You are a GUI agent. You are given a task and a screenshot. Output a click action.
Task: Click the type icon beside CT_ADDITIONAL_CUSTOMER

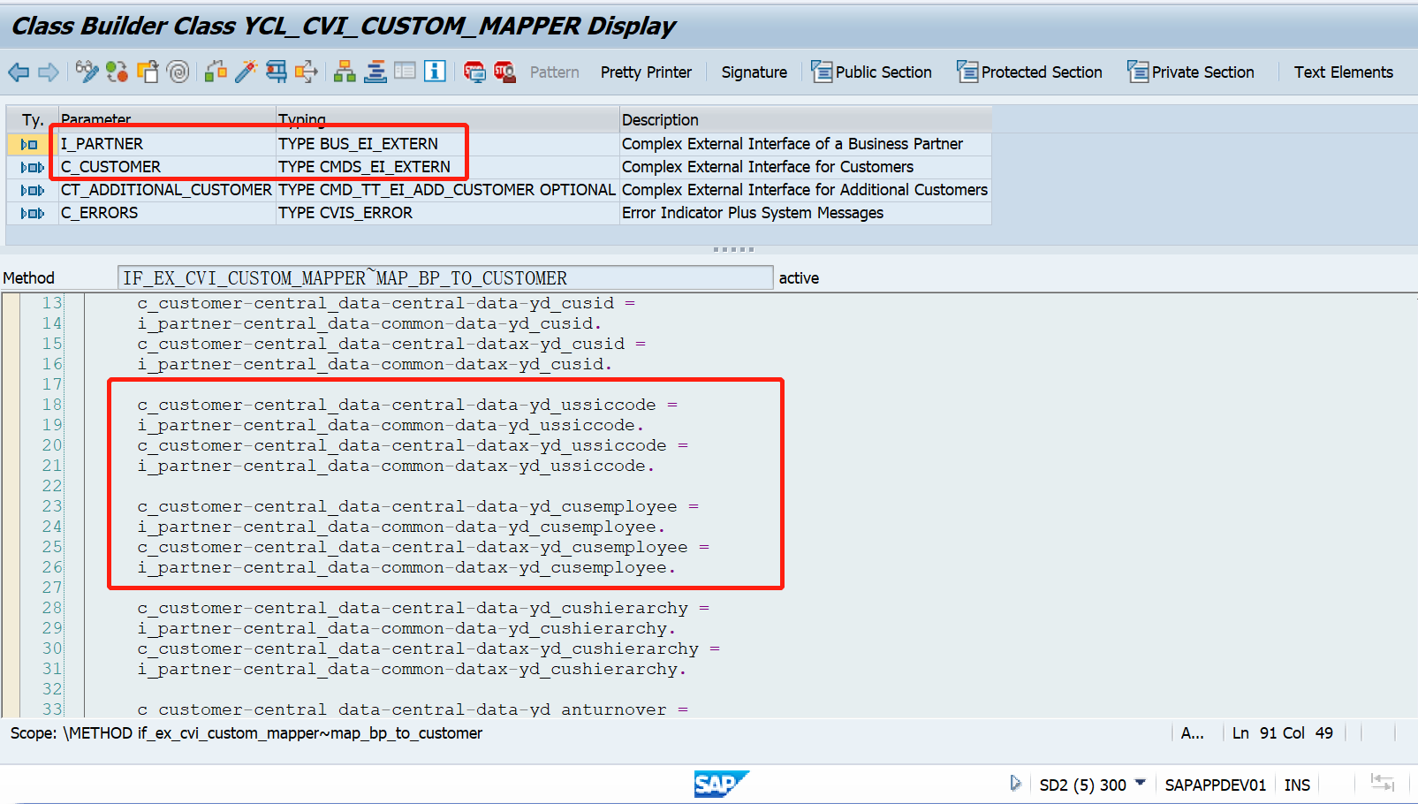pos(32,190)
